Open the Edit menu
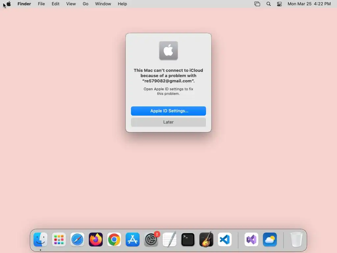Image resolution: width=337 pixels, height=253 pixels. (x=55, y=4)
